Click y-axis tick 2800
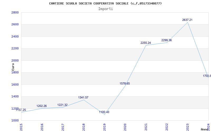The image size is (211, 132). pos(15,12)
